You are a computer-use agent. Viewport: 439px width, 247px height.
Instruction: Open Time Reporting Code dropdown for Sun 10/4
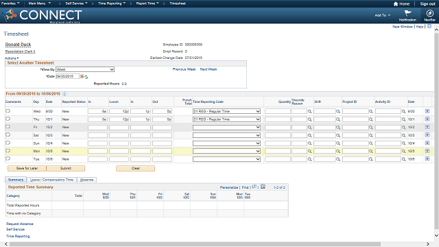click(x=226, y=143)
